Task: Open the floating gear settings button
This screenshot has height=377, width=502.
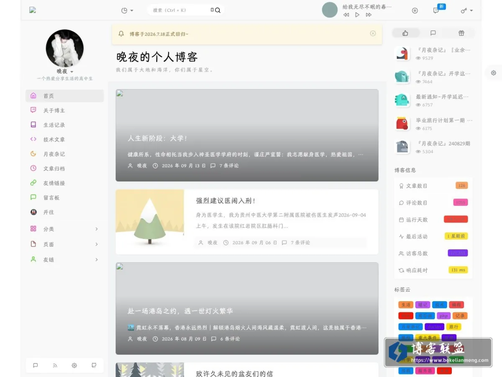Action: click(x=494, y=73)
